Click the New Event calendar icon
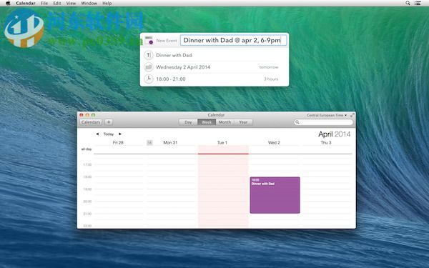Viewport: 429px width, 268px height. (x=149, y=40)
